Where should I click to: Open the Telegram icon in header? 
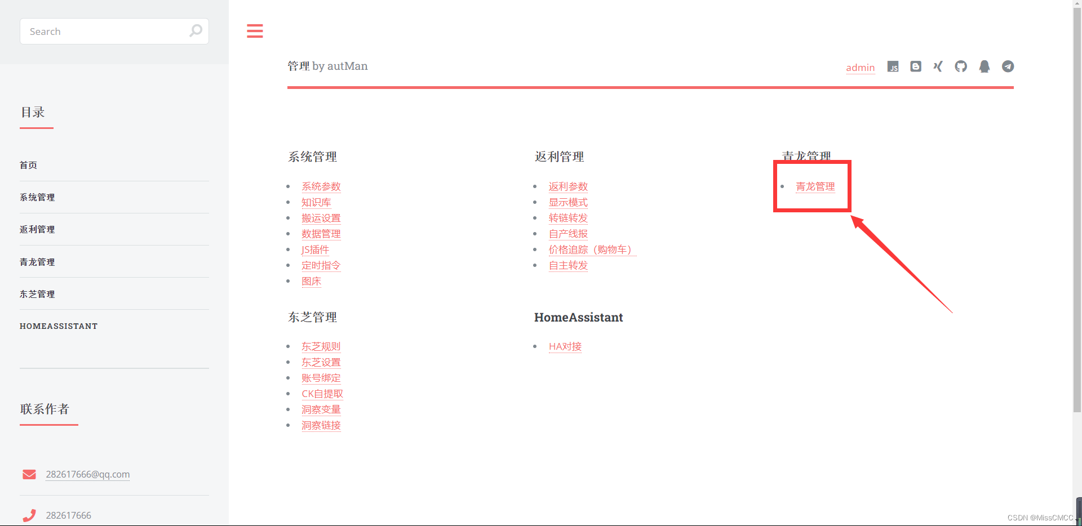click(x=1008, y=66)
